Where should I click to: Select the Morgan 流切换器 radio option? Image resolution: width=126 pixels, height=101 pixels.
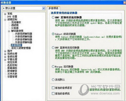tap(53, 66)
